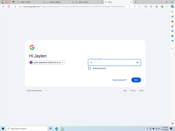Open File Explorer from the taskbar
175x131 pixels.
click(x=63, y=129)
